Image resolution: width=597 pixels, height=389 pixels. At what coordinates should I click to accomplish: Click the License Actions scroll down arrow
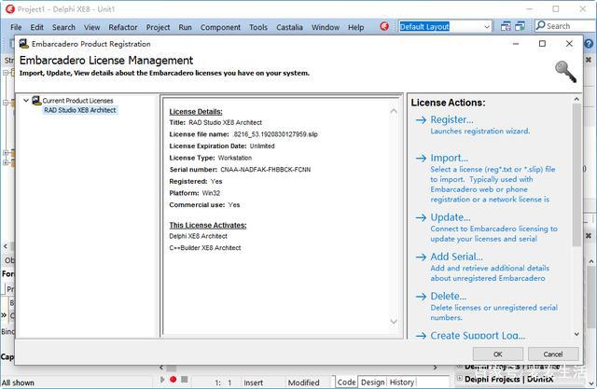[576, 334]
